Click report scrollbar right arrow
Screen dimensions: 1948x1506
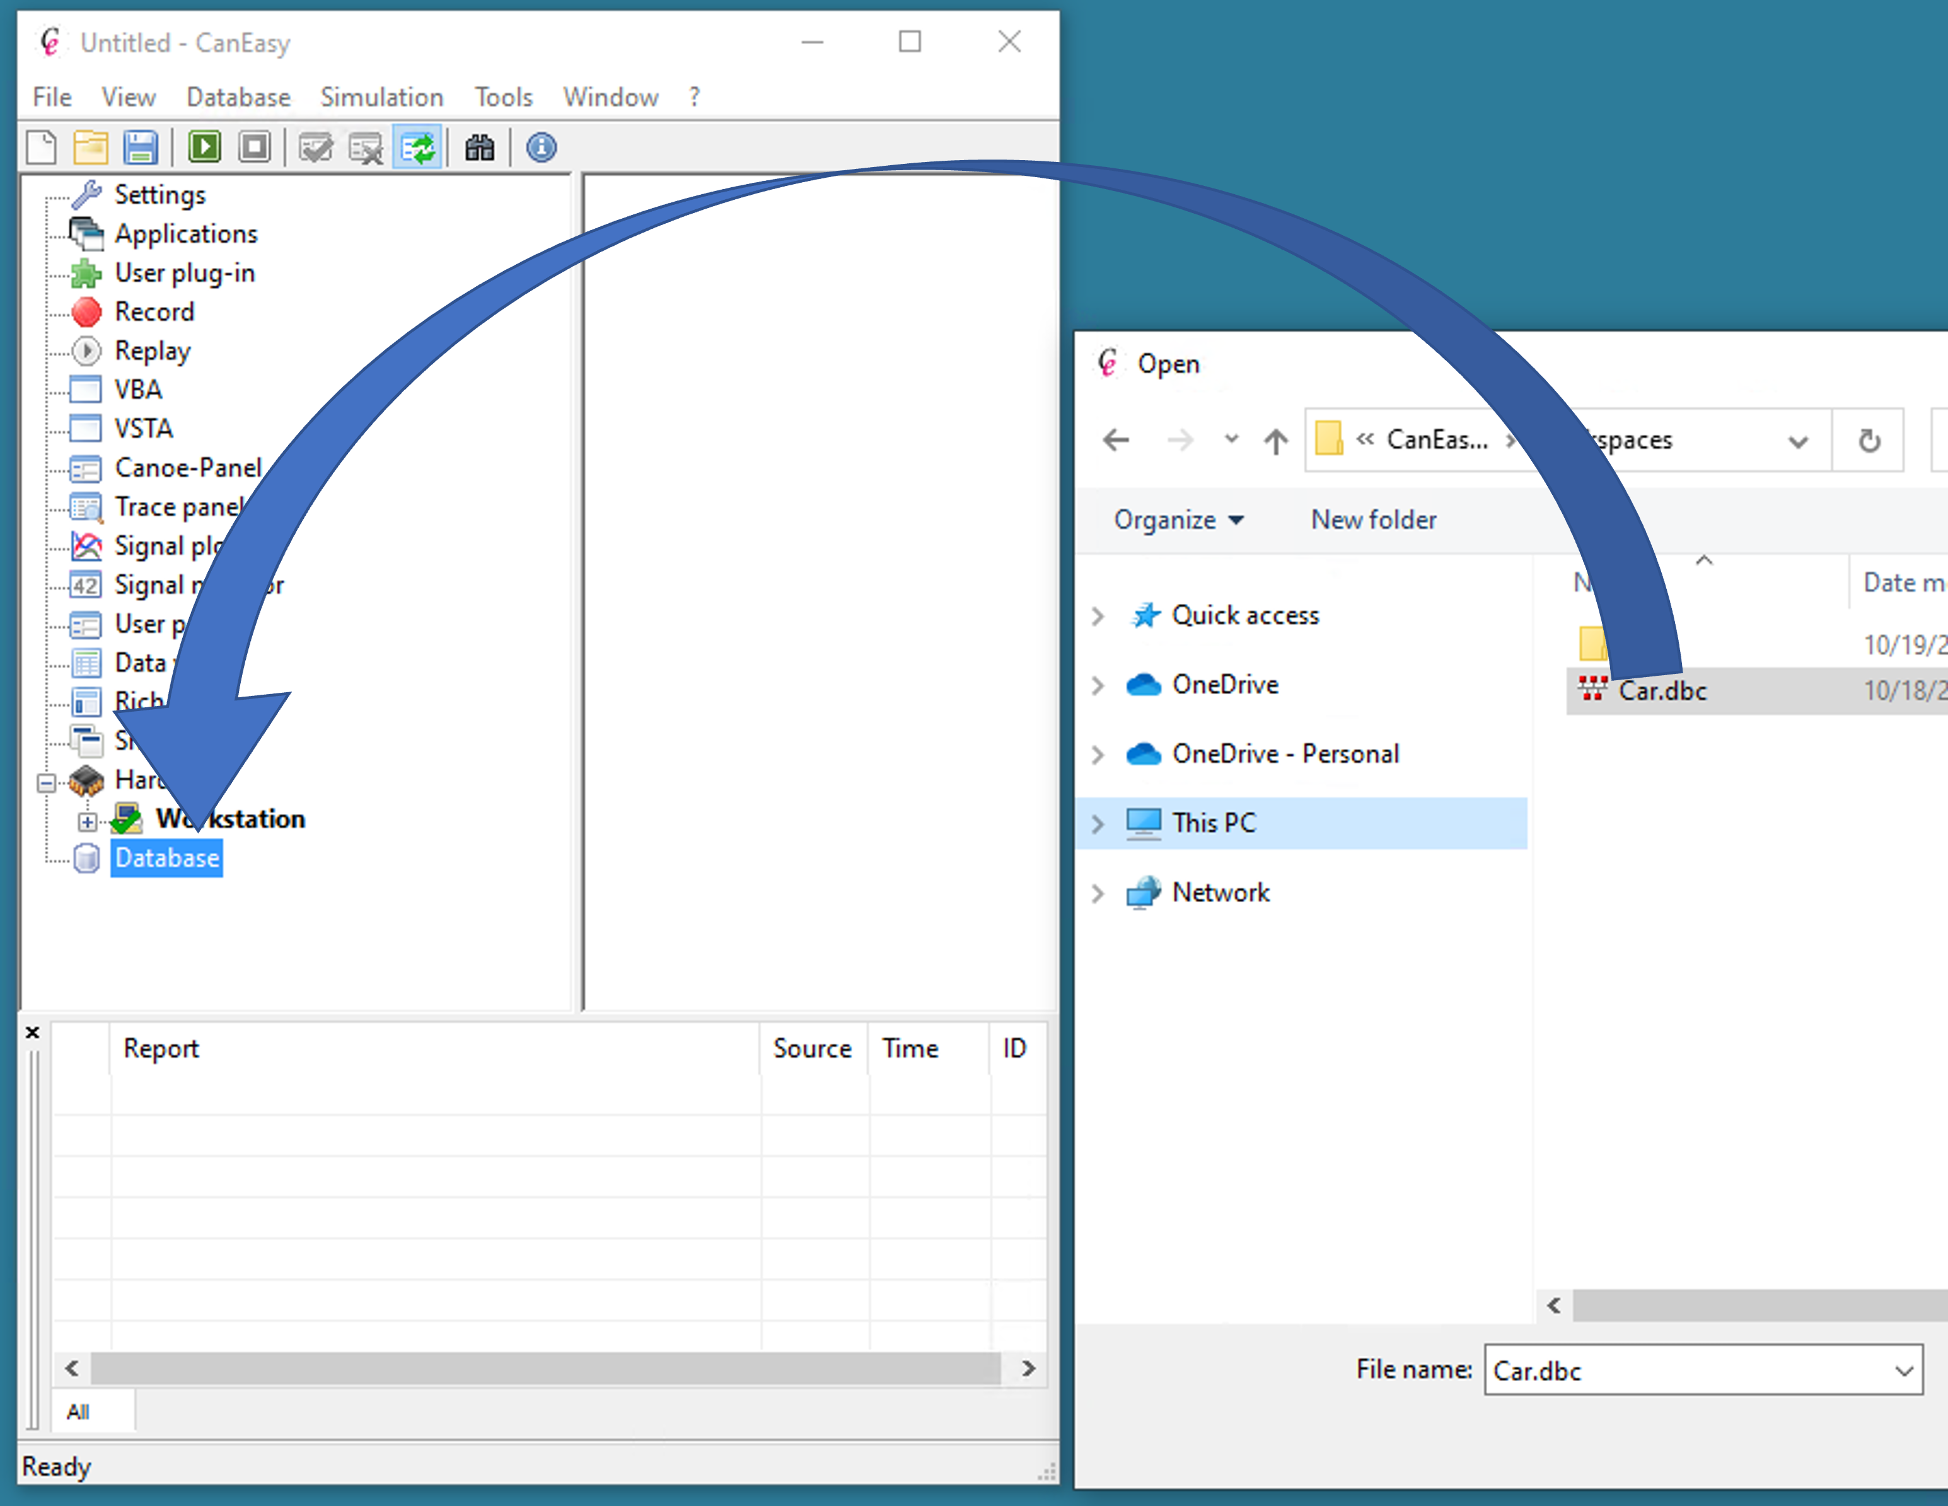click(x=1028, y=1369)
